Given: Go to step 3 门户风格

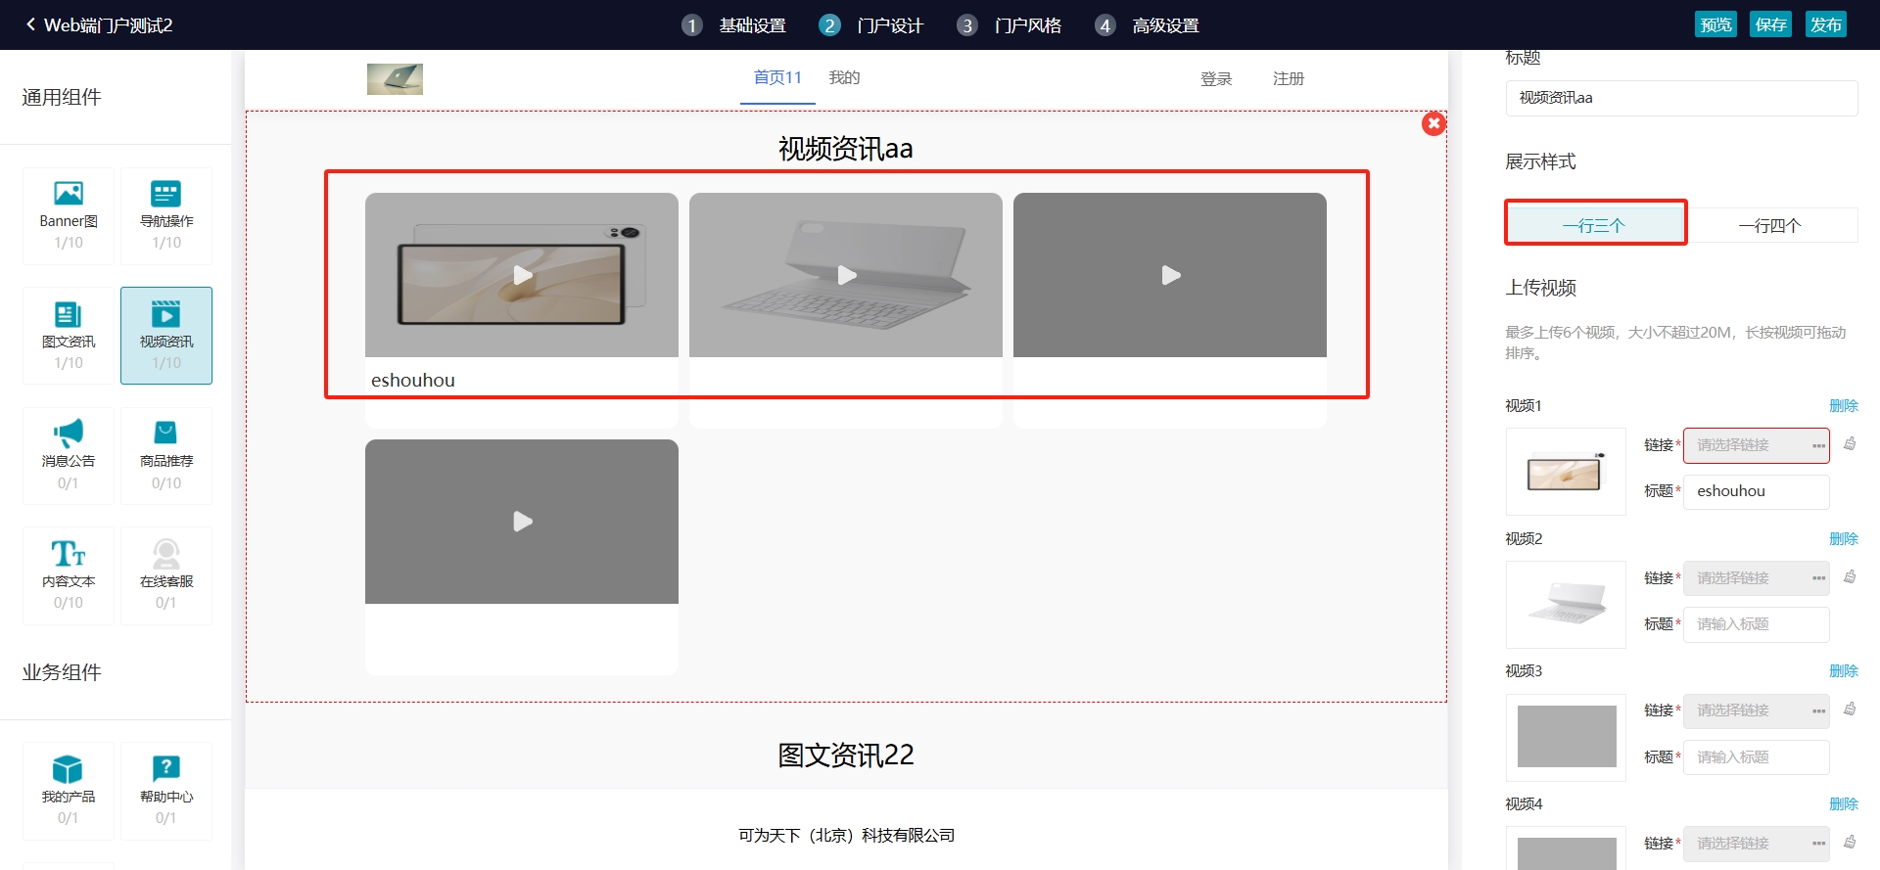Looking at the screenshot, I should 1010,25.
